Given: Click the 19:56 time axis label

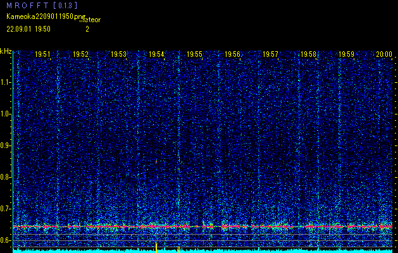Looking at the screenshot, I should 232,54.
